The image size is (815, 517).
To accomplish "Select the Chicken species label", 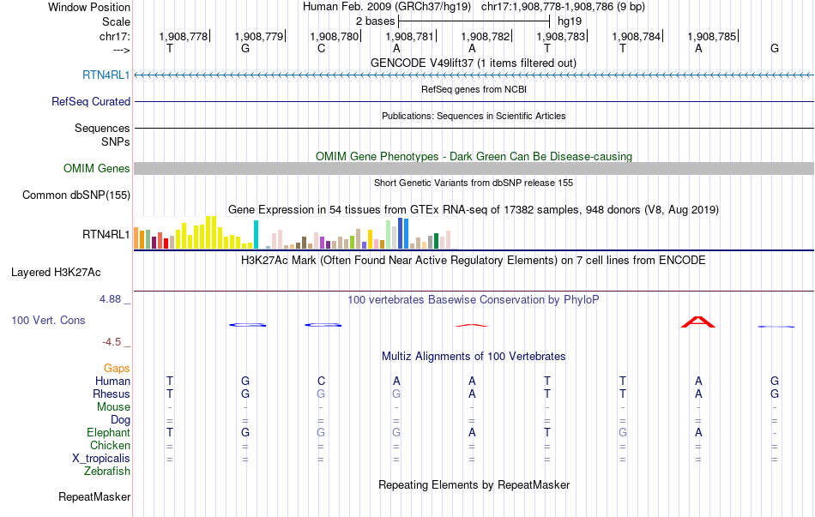I will click(110, 445).
